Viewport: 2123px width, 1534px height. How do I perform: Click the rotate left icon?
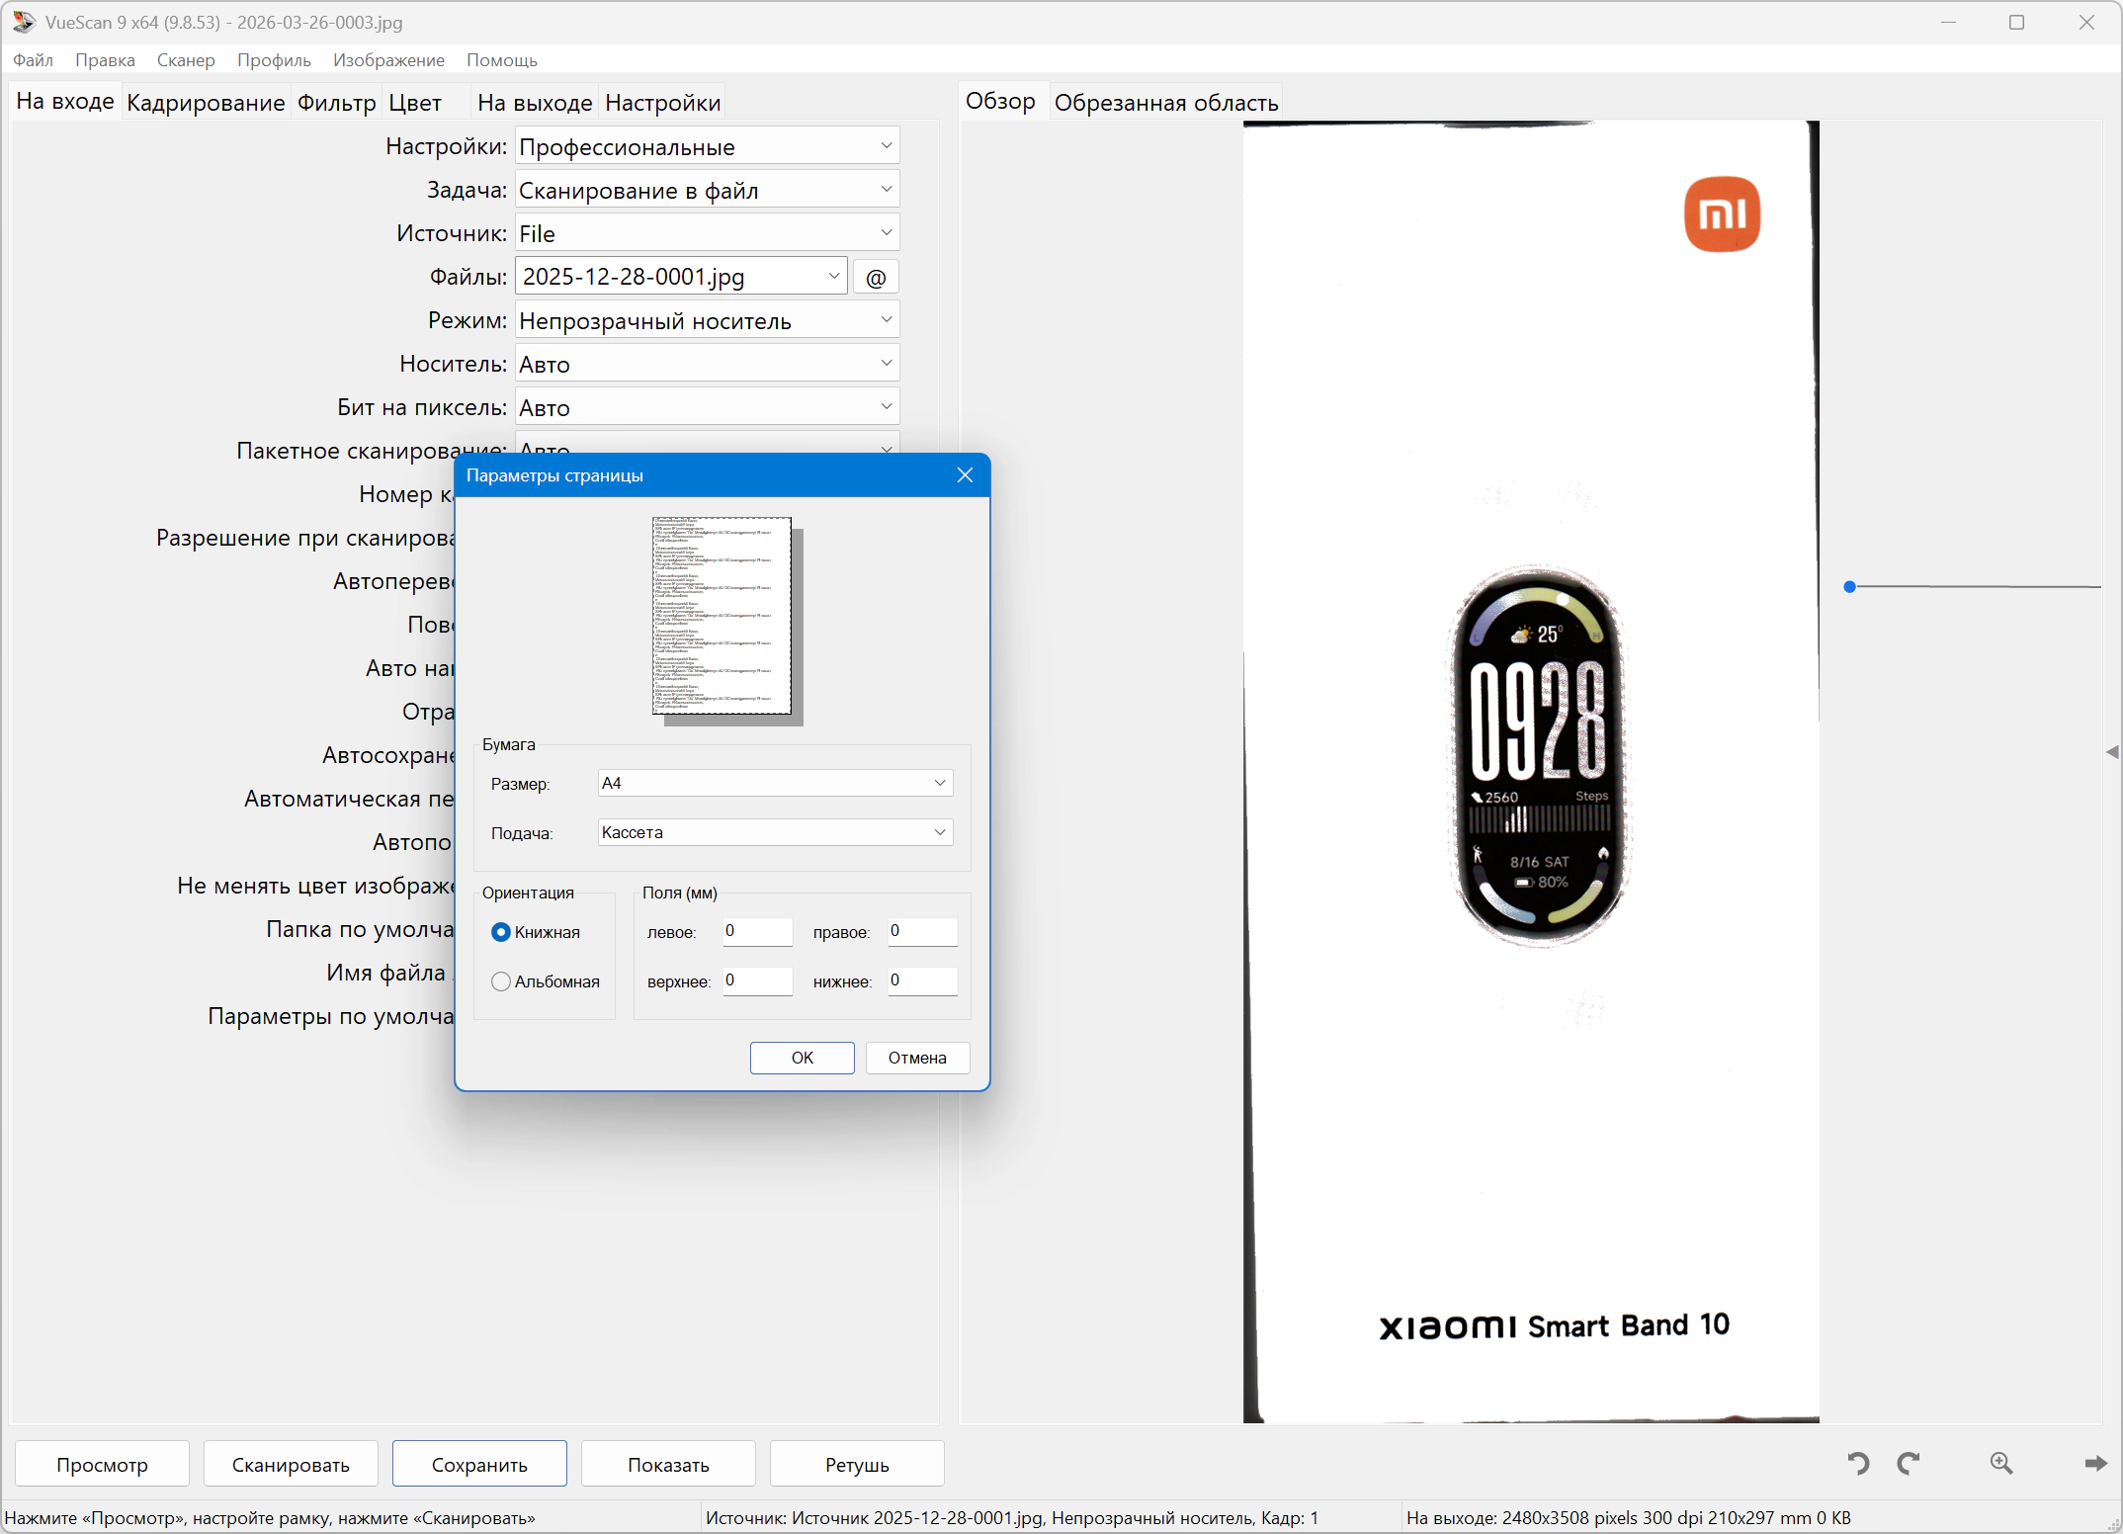point(1858,1463)
